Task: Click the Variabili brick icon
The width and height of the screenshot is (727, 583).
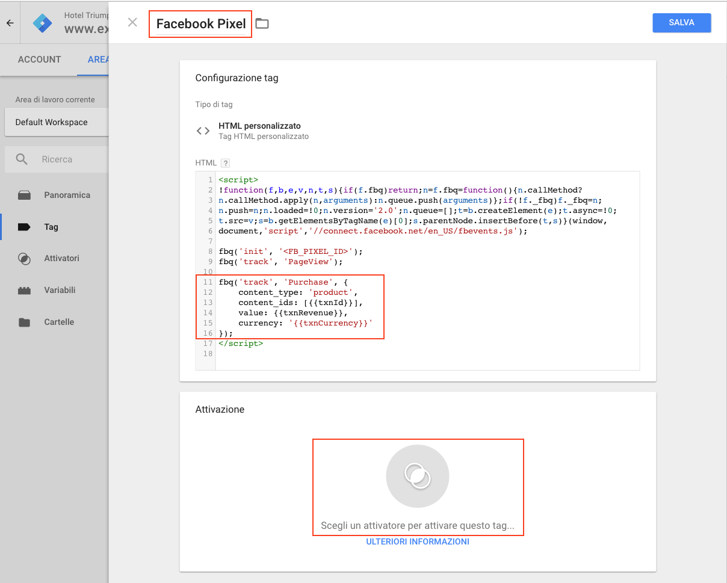Action: point(24,291)
